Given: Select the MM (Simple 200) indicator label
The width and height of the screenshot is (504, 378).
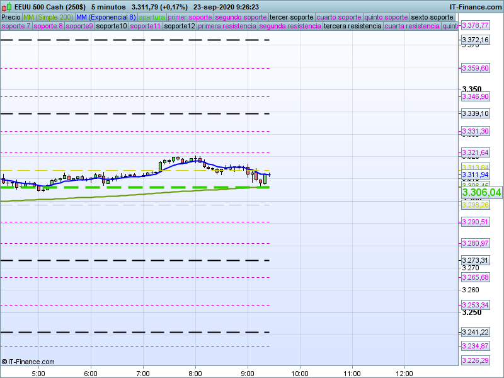Looking at the screenshot, I should (x=48, y=17).
